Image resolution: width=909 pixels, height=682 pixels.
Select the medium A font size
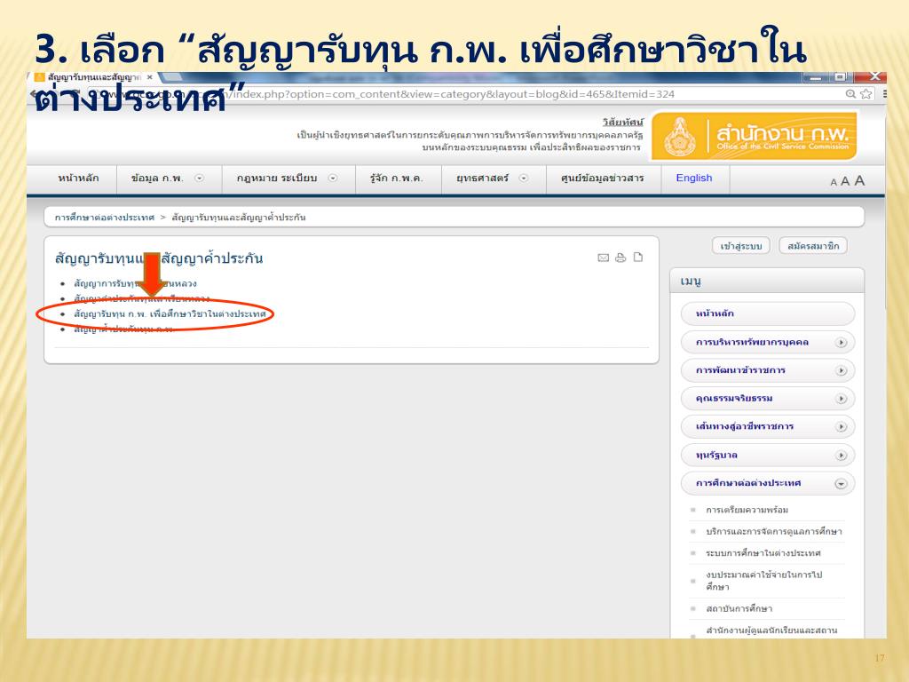[845, 181]
